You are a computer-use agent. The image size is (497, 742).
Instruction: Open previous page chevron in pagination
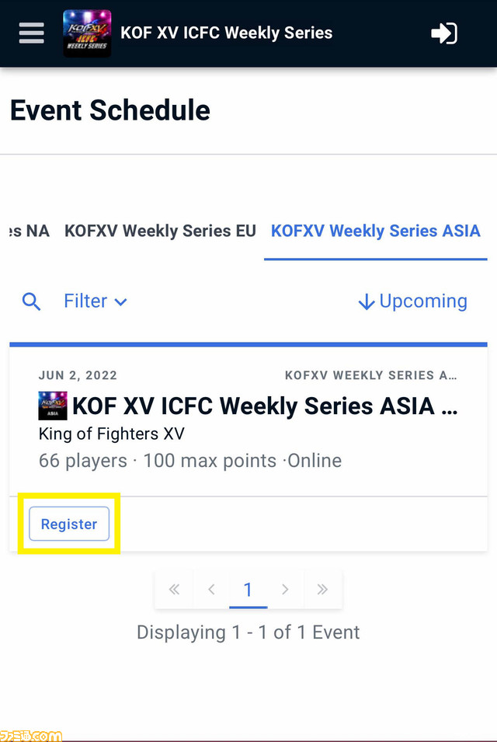click(211, 590)
